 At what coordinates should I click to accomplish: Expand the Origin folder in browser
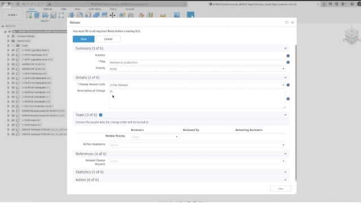[x=8, y=45]
